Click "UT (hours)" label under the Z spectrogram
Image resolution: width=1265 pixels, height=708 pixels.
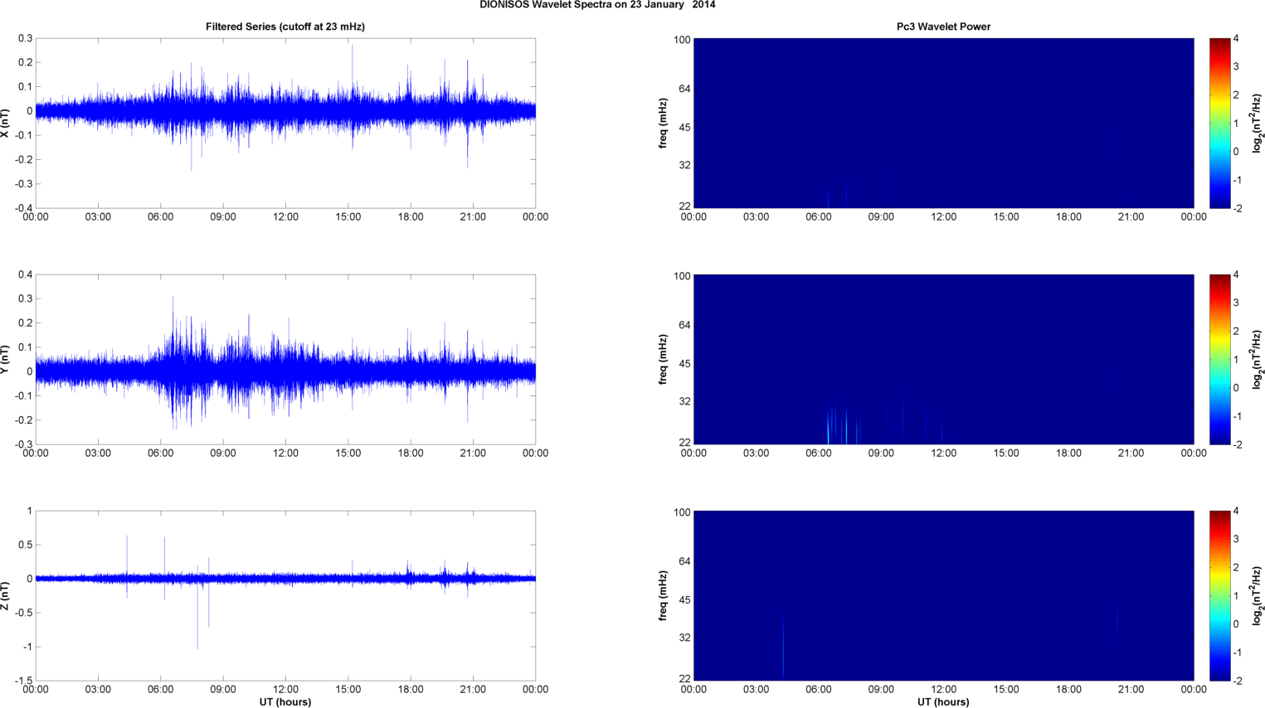(943, 701)
